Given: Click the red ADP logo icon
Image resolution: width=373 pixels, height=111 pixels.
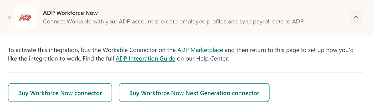Looking at the screenshot, I should [x=25, y=17].
